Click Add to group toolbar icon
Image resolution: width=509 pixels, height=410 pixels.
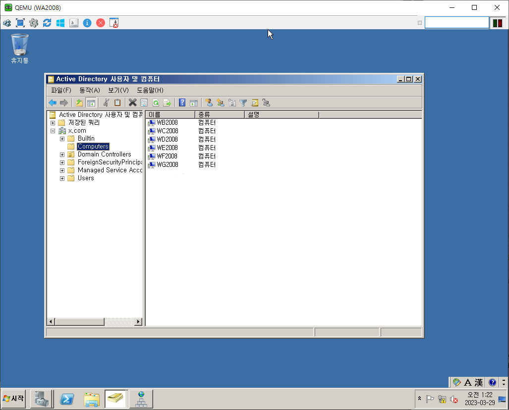tap(266, 103)
